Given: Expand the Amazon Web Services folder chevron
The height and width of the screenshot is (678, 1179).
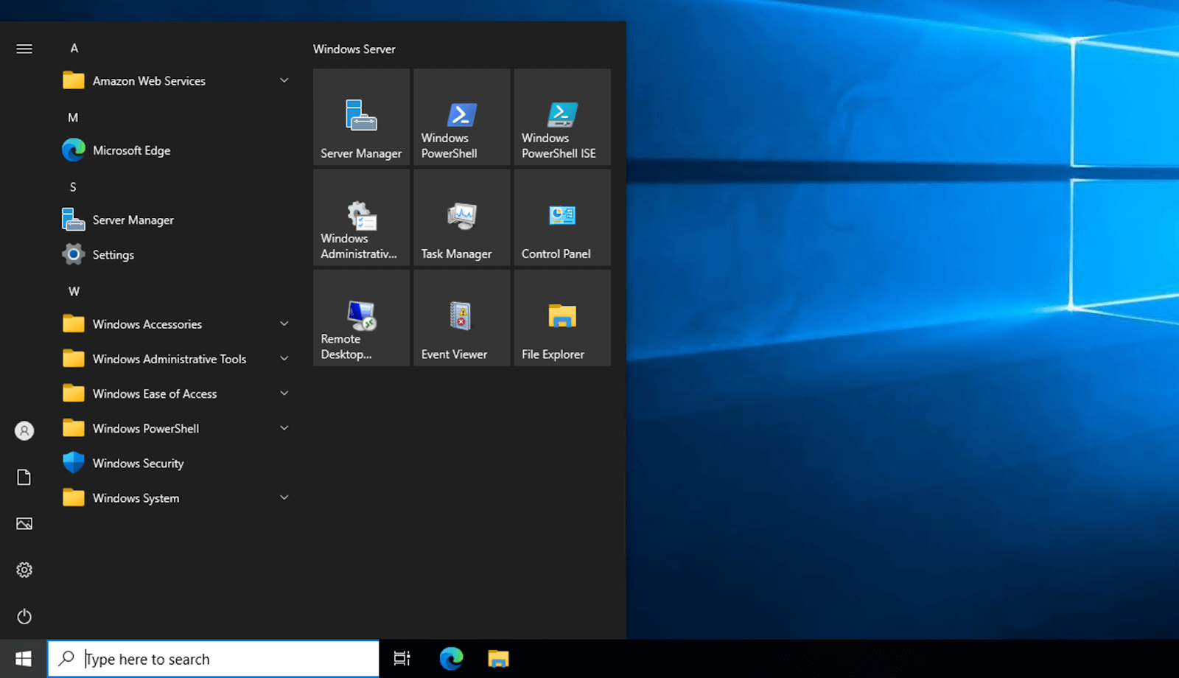Looking at the screenshot, I should coord(284,80).
